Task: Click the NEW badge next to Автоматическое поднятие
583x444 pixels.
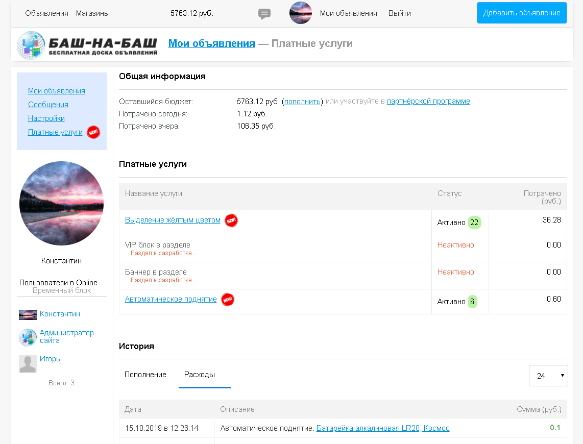Action: pyautogui.click(x=228, y=300)
